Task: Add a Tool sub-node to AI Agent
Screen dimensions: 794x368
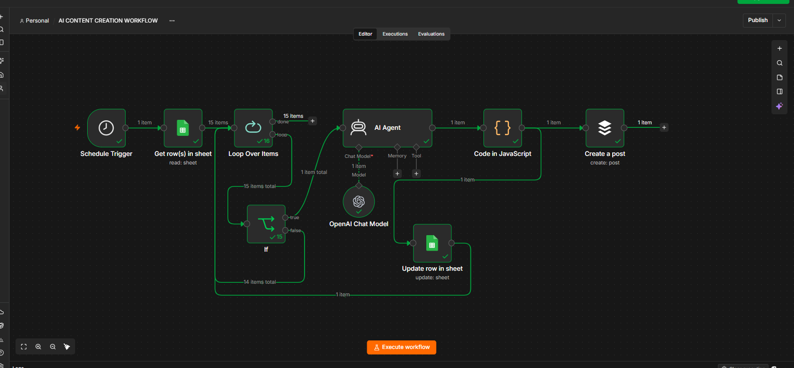Action: [416, 173]
